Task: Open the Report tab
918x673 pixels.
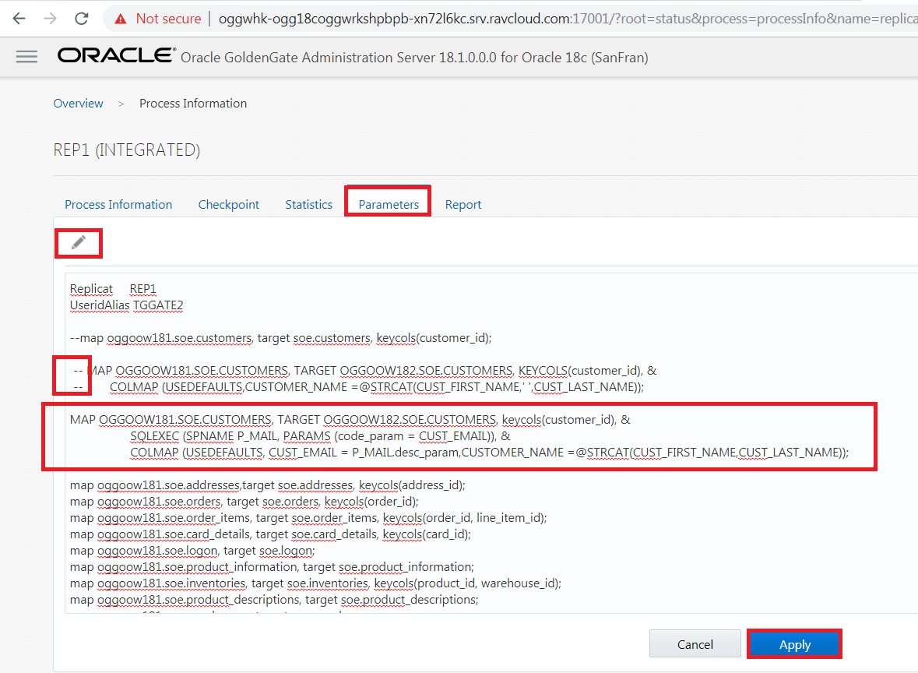Action: click(x=463, y=204)
